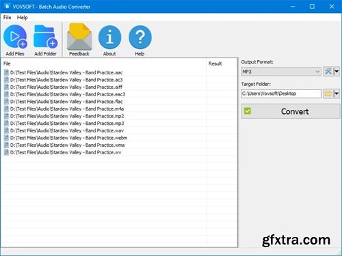Click file icon of Band Practice.webm row
Viewport: 342px width, 256px height.
tap(6, 138)
